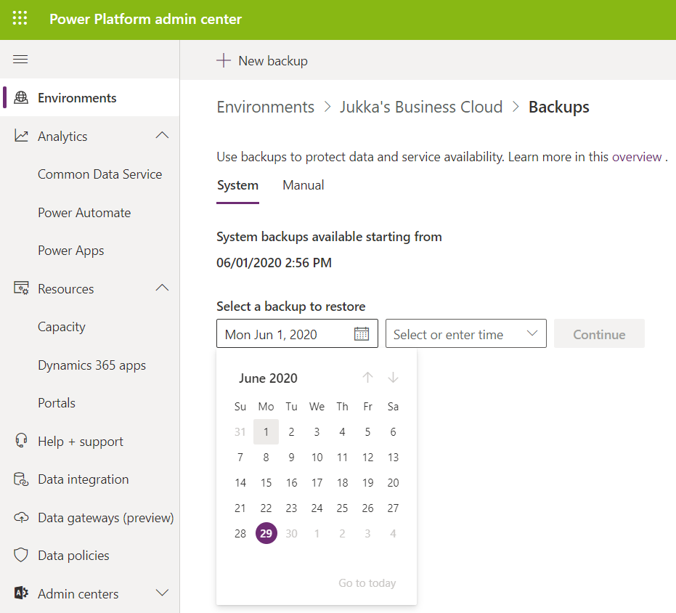Viewport: 676px width, 613px height.
Task: Click grayed-out June 30 in calendar
Action: (x=291, y=533)
